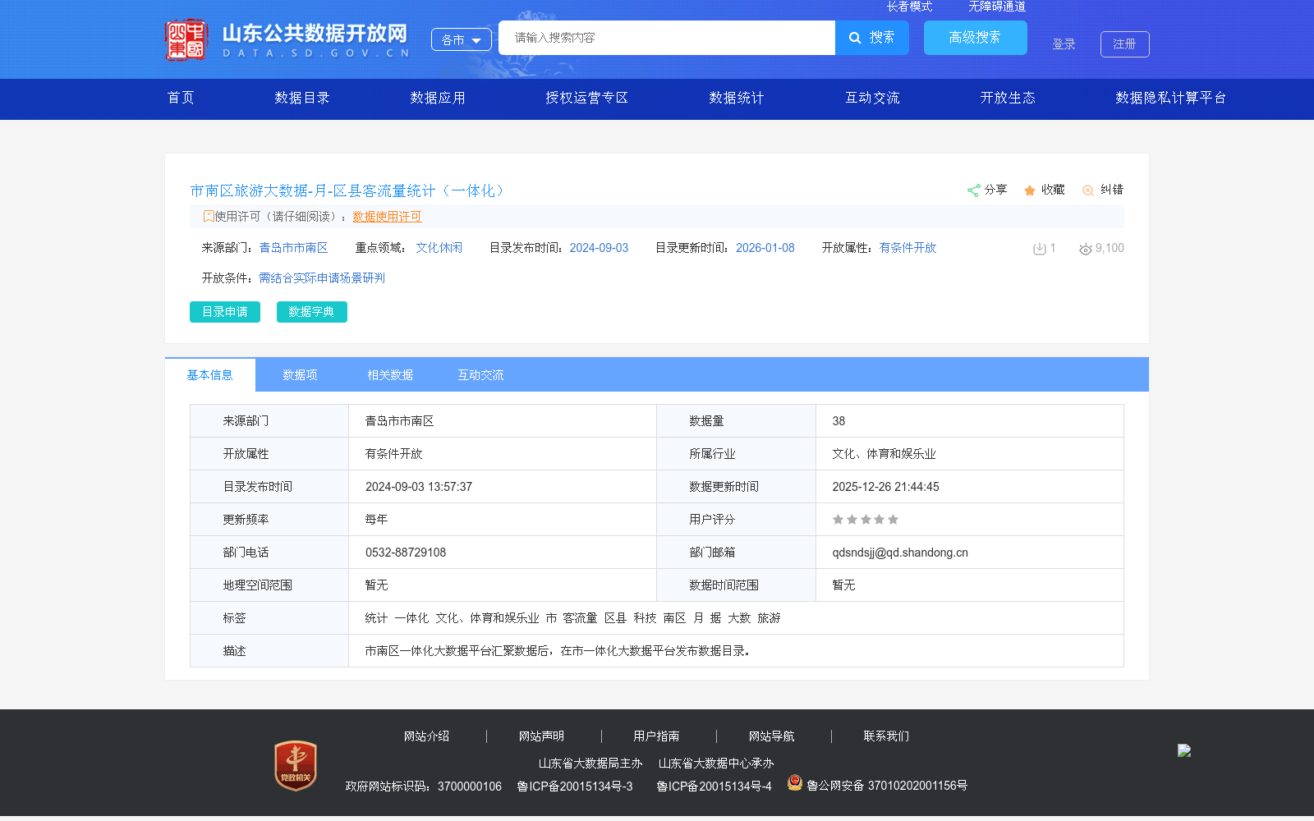Click the 文化休闲 key field link
Screen dimensions: 1314x821
point(439,248)
